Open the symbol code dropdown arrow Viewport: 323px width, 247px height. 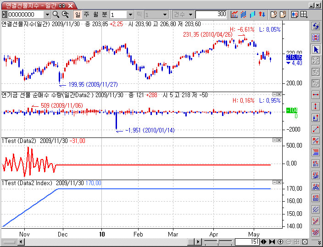coord(47,14)
